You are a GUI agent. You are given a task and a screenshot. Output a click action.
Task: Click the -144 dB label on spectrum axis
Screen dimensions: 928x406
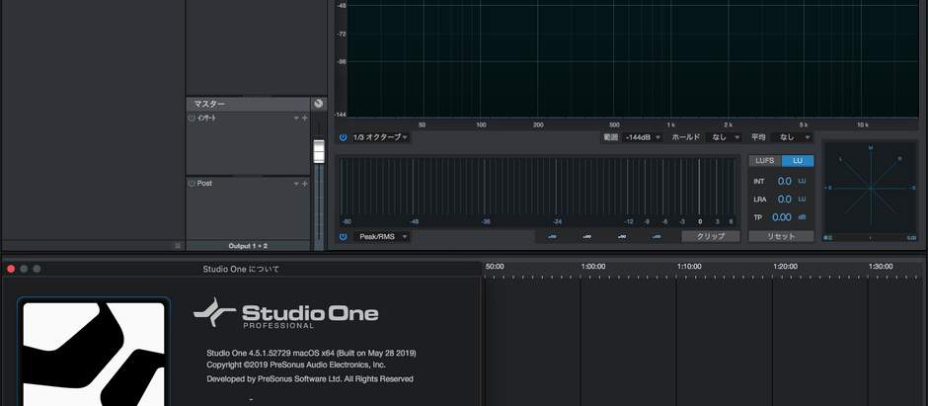pos(341,115)
